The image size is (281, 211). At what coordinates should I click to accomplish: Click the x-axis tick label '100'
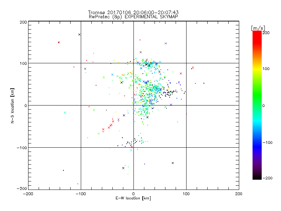[186, 194]
